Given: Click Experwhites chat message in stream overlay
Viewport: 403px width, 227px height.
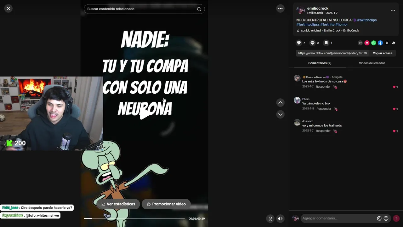Looking at the screenshot, I should (x=30, y=216).
